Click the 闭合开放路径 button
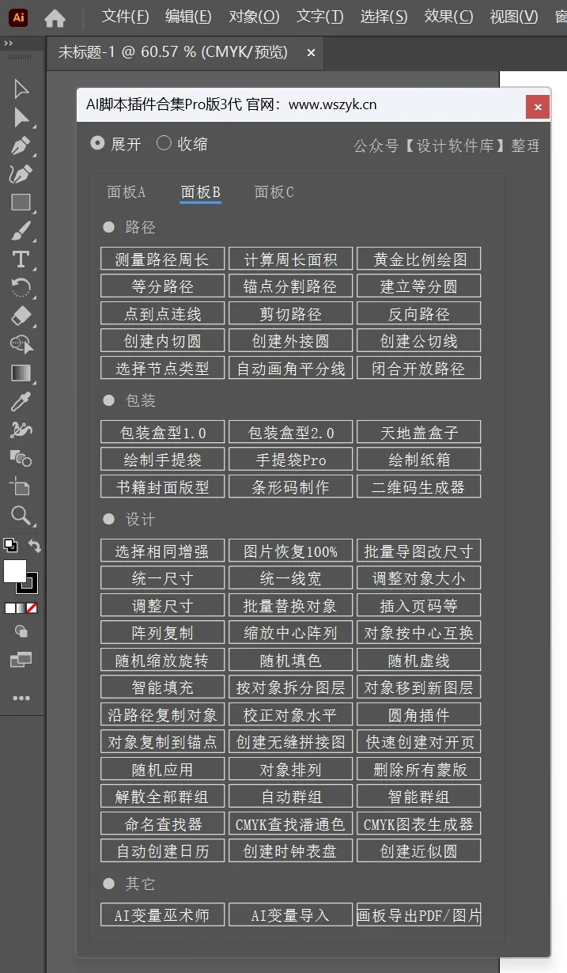Viewport: 567px width, 973px height. pos(418,369)
